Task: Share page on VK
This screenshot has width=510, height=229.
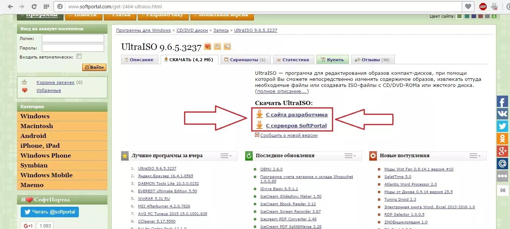Action: [502, 114]
